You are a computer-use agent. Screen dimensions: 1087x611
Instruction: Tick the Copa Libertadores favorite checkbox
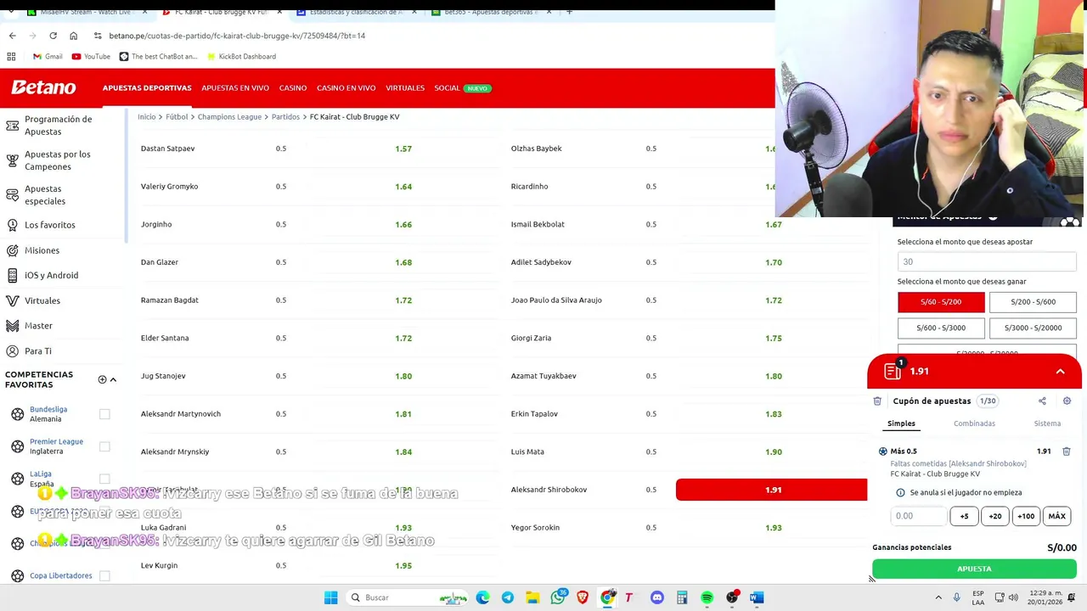coord(104,575)
